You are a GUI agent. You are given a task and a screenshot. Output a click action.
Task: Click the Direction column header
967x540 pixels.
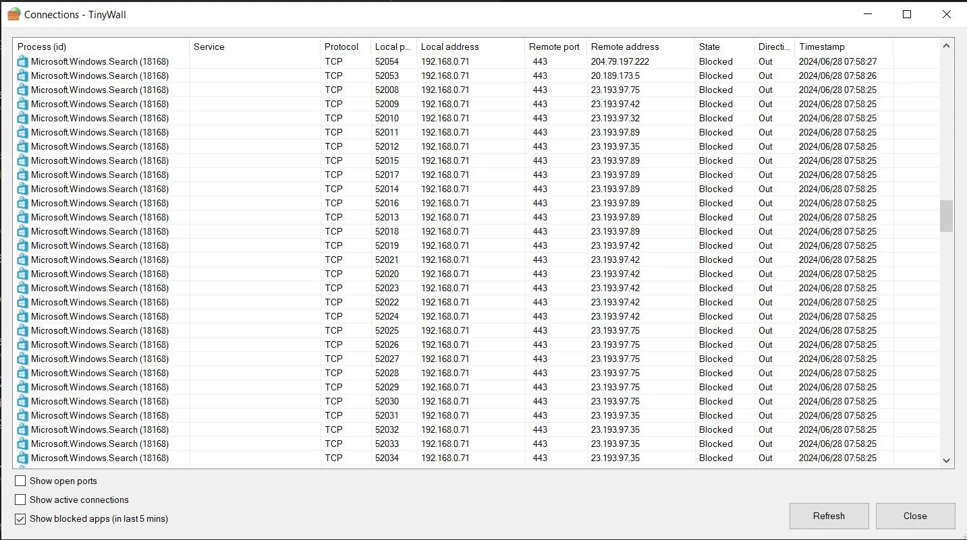click(x=774, y=47)
